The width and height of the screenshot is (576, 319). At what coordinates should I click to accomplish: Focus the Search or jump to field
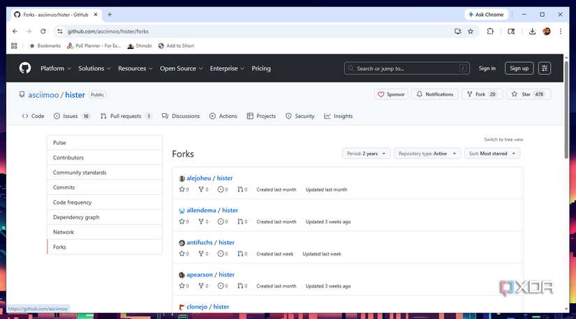tap(406, 68)
